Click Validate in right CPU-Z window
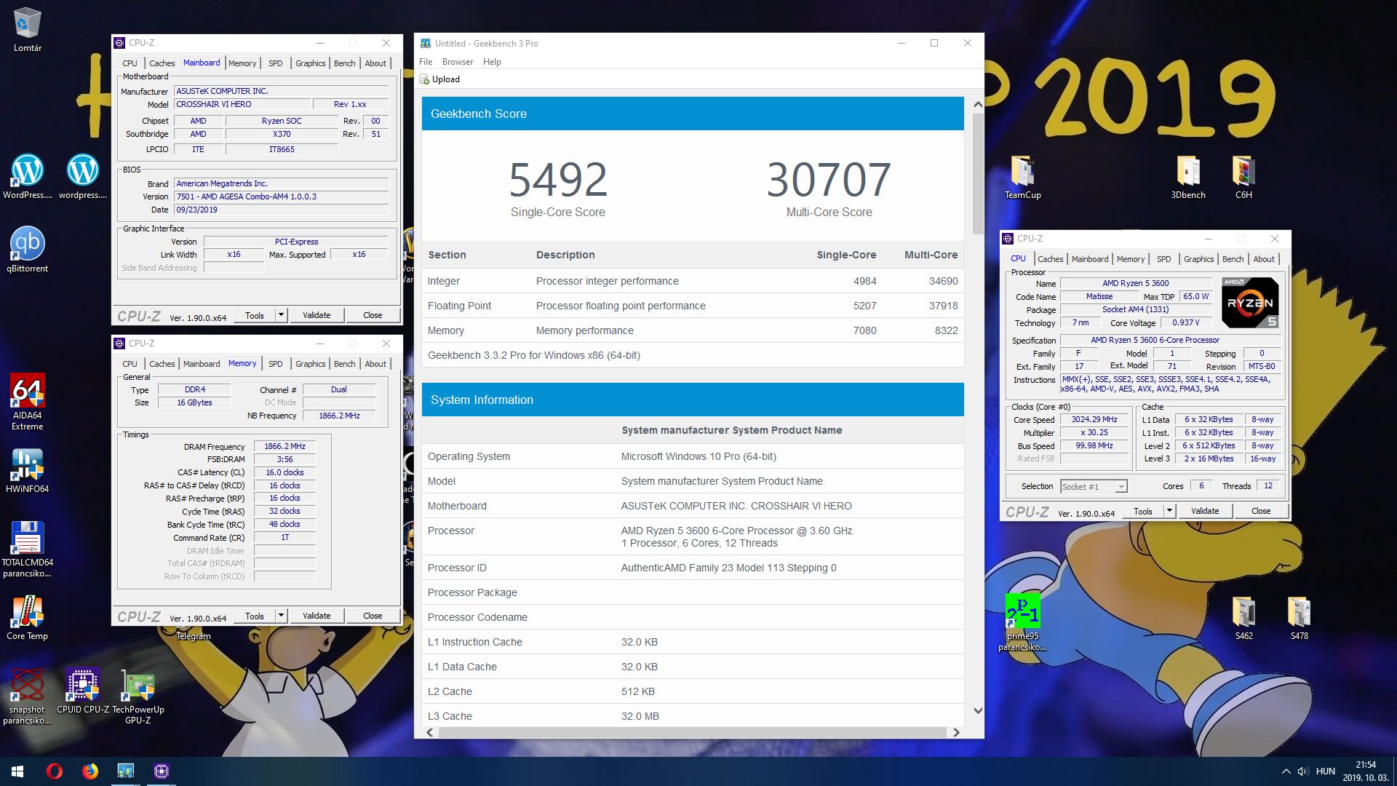Screen dimensions: 1397x786 point(1205,511)
